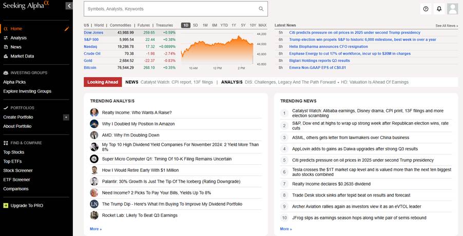
Task: Click the Upgrade To PRO arrow icon
Action: 6,206
